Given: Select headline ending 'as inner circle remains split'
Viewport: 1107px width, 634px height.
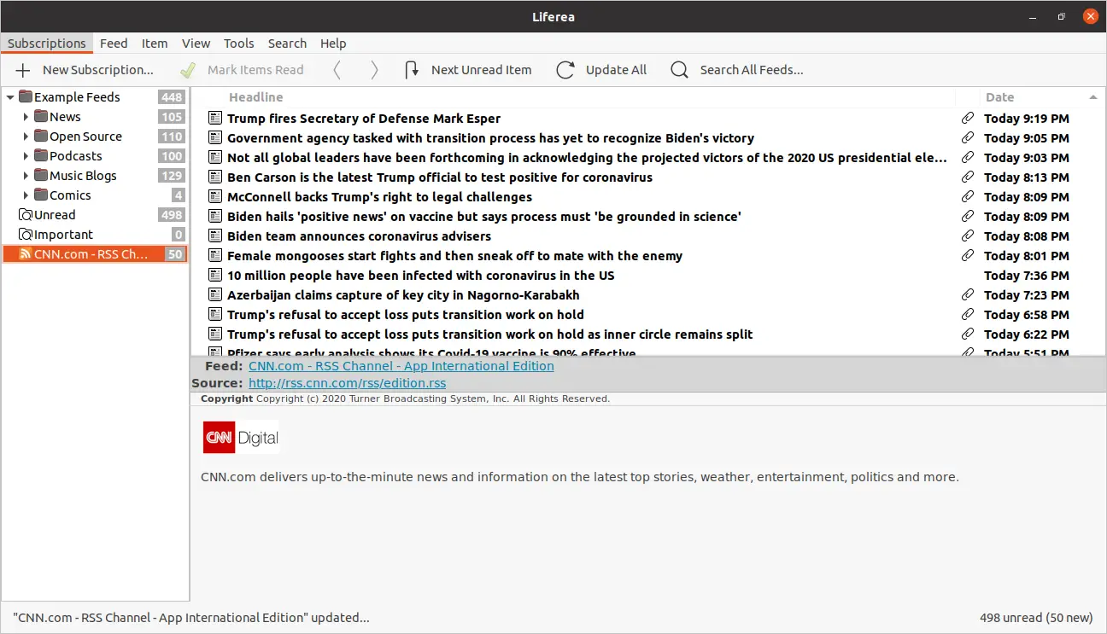Looking at the screenshot, I should pyautogui.click(x=490, y=334).
